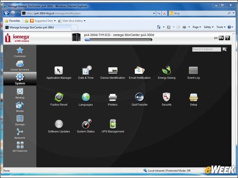
Task: Open Energy Saving settings
Action: coord(167,73)
